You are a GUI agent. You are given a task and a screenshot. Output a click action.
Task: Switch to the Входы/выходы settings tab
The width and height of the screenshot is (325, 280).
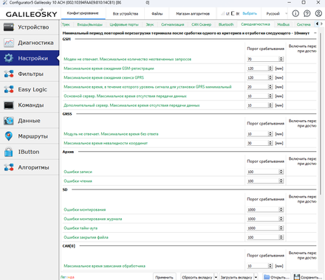click(89, 24)
